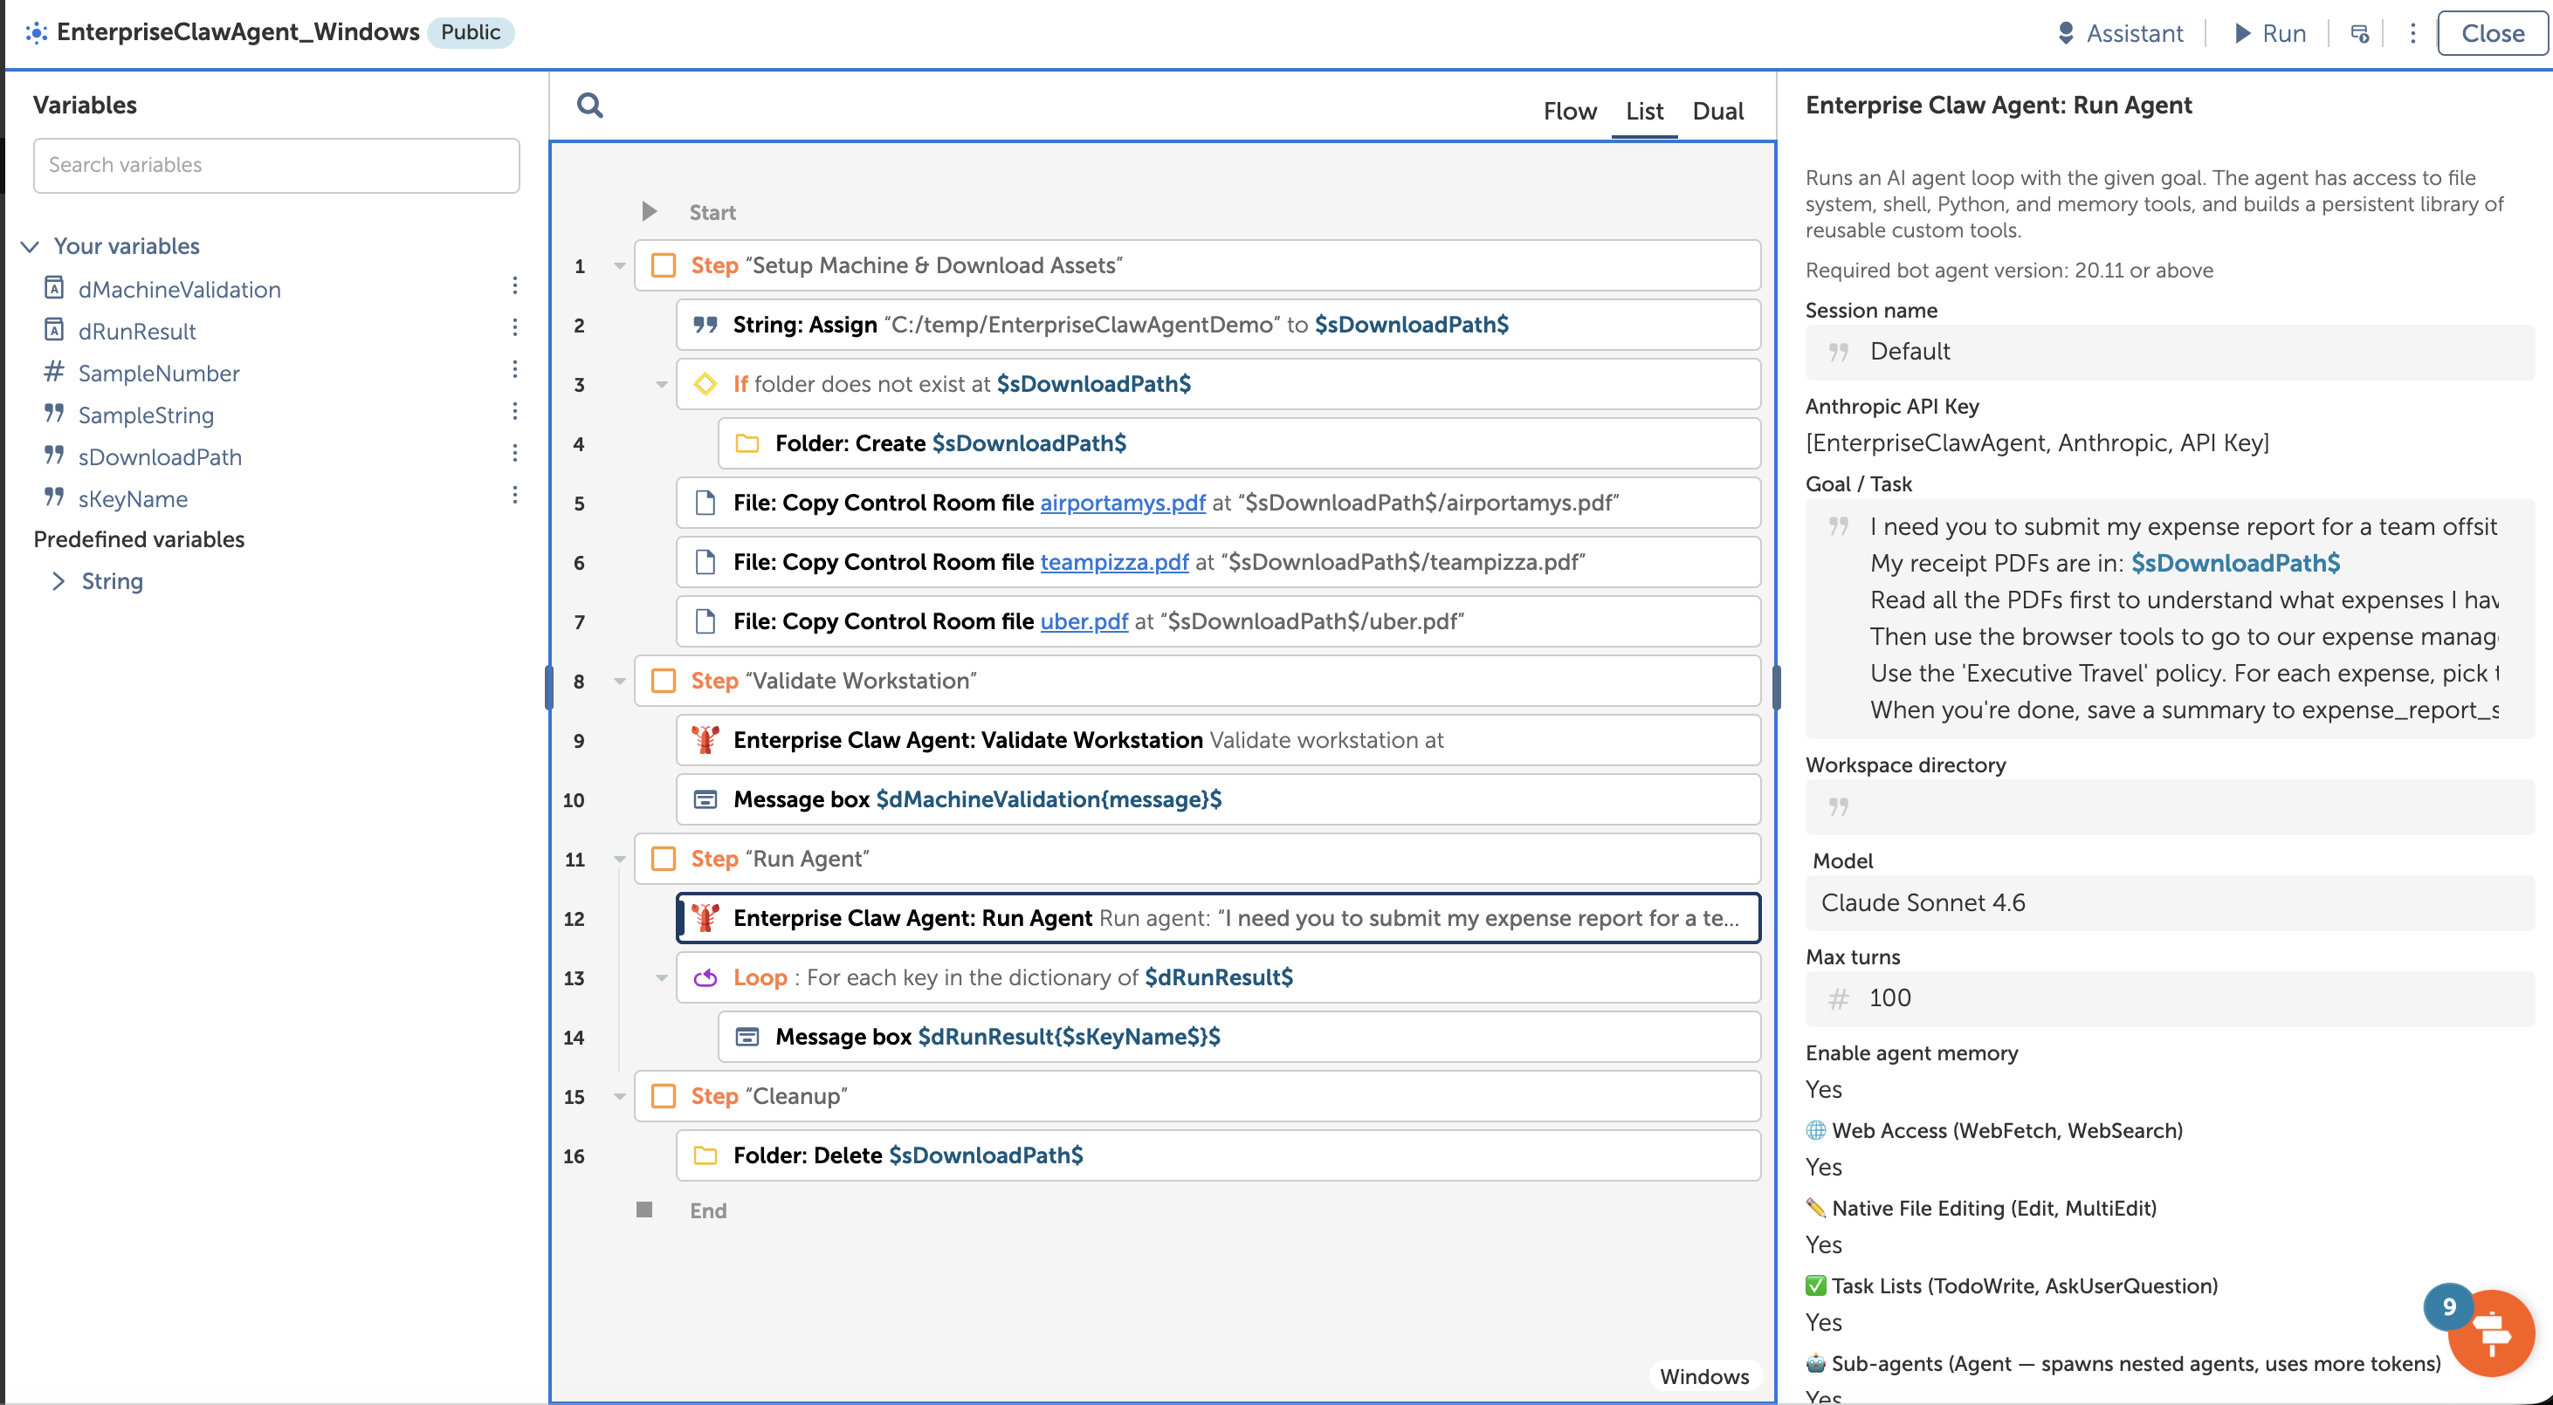Toggle checkbox on Step "Cleanup"
Image resolution: width=2553 pixels, height=1405 pixels.
(x=663, y=1095)
